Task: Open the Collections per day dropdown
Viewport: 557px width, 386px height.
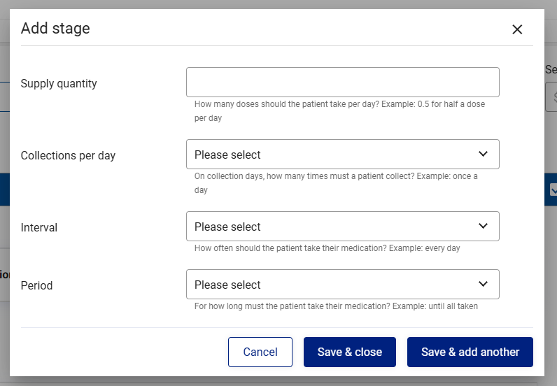Action: coord(342,154)
